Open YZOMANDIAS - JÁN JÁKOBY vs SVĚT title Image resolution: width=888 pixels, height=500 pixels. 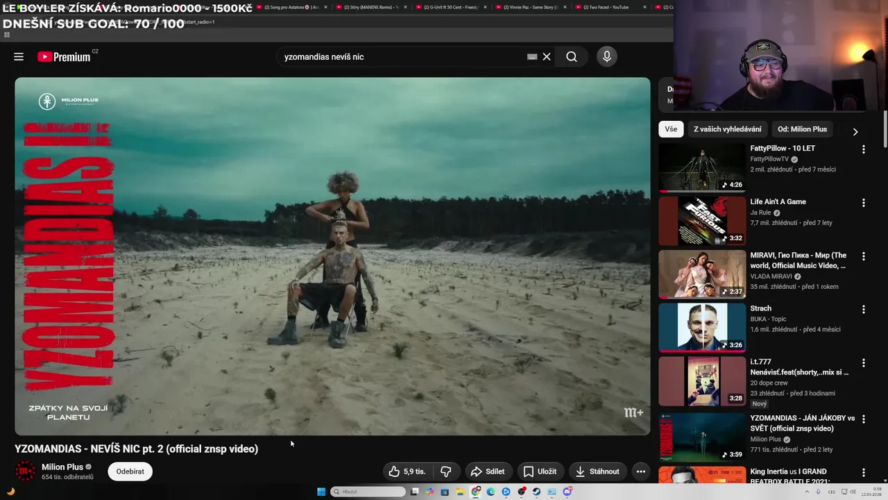(x=802, y=424)
